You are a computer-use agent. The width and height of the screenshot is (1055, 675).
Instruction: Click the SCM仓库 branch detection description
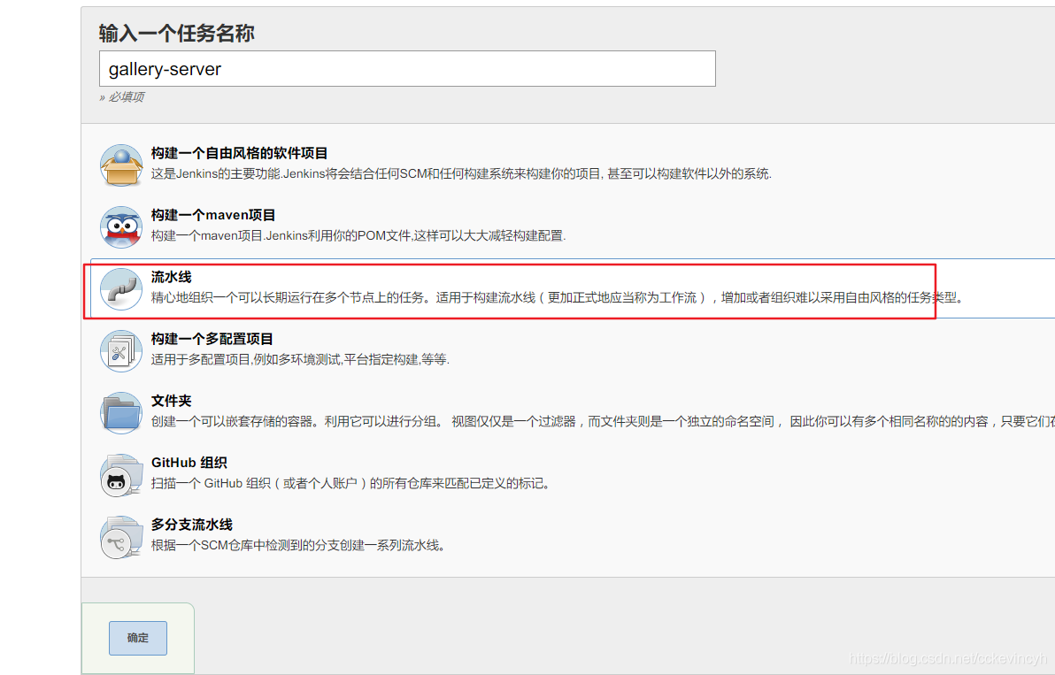[298, 545]
